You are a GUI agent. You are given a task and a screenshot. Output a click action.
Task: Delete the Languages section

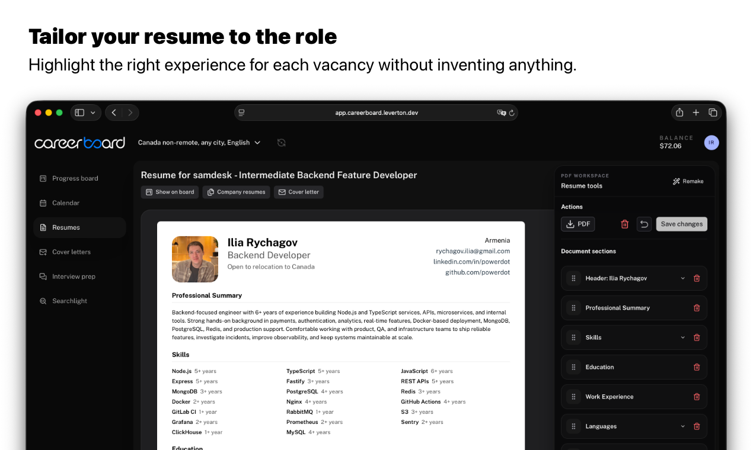point(697,426)
